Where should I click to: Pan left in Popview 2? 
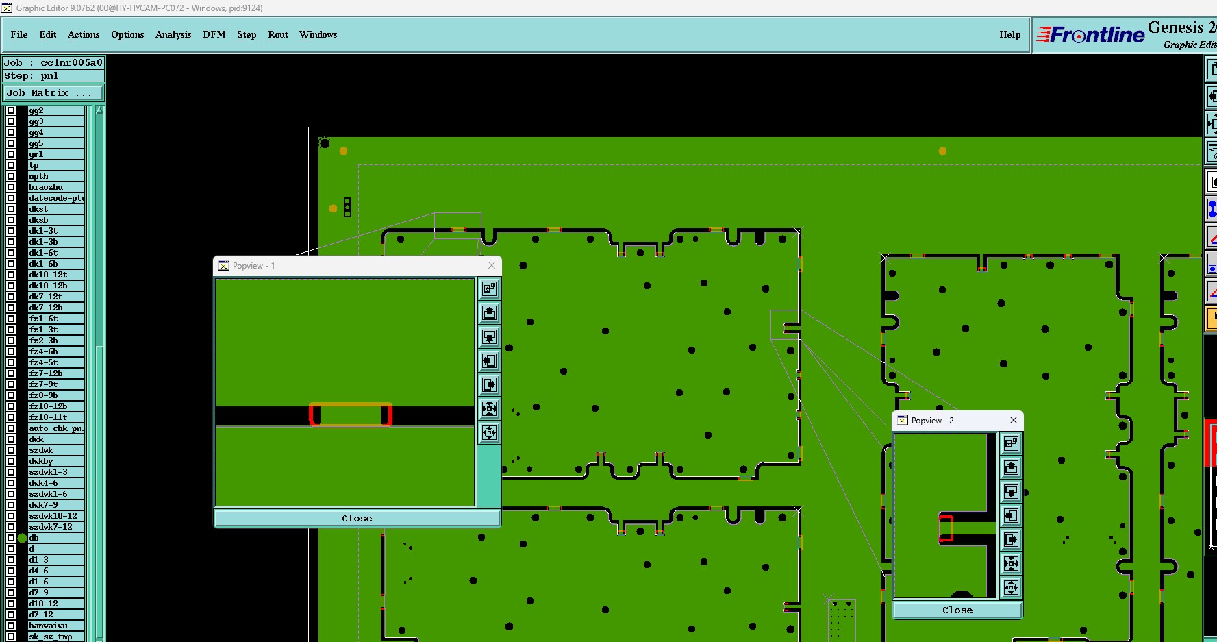click(1011, 516)
